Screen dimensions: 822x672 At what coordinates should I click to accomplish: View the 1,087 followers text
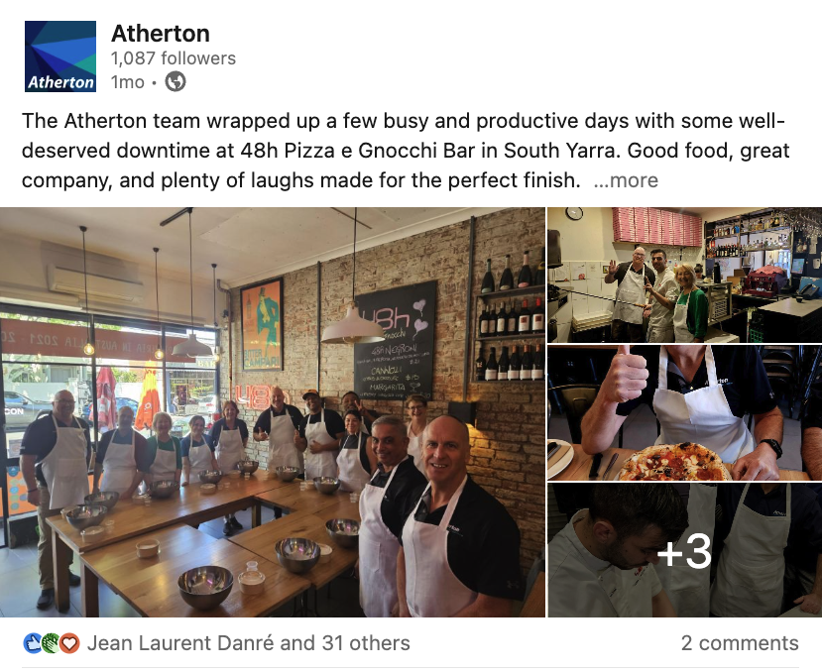(x=174, y=58)
